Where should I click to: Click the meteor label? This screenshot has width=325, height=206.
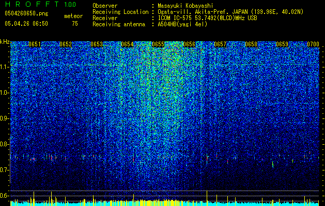[73, 16]
